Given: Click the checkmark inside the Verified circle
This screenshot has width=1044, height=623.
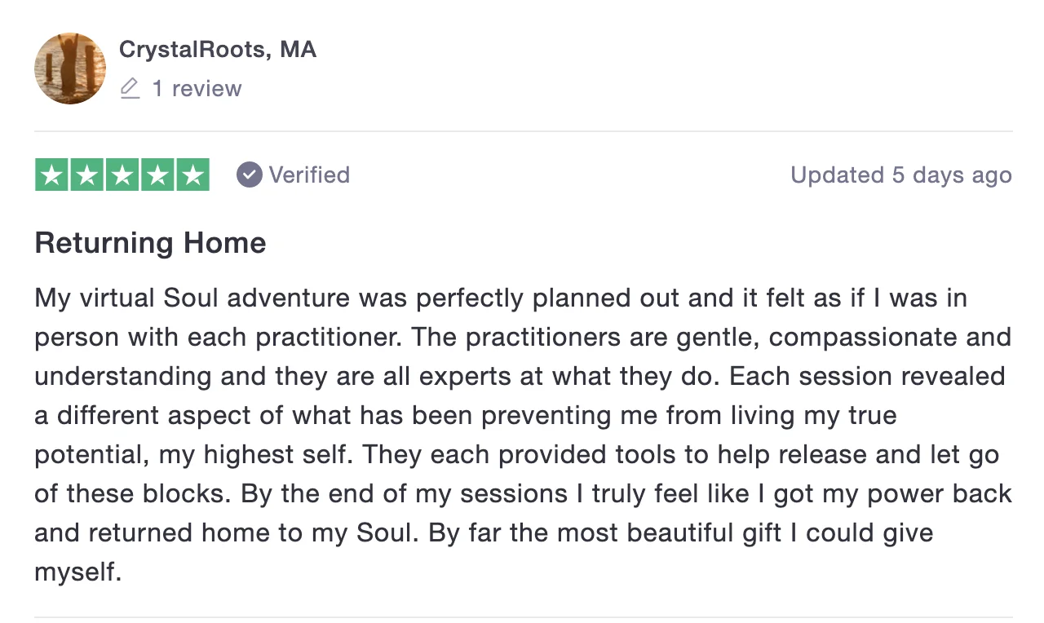Looking at the screenshot, I should click(x=248, y=174).
